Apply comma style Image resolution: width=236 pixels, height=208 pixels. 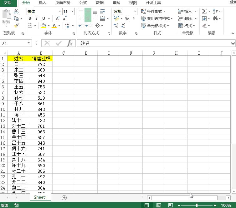[x=134, y=18]
